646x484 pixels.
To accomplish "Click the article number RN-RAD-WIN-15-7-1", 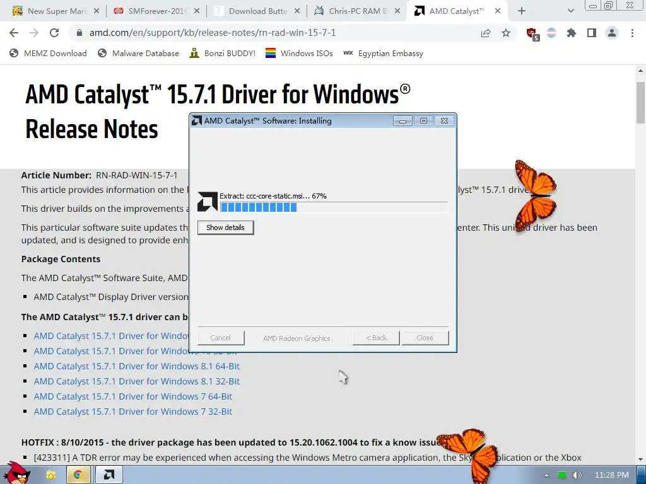I will 137,175.
